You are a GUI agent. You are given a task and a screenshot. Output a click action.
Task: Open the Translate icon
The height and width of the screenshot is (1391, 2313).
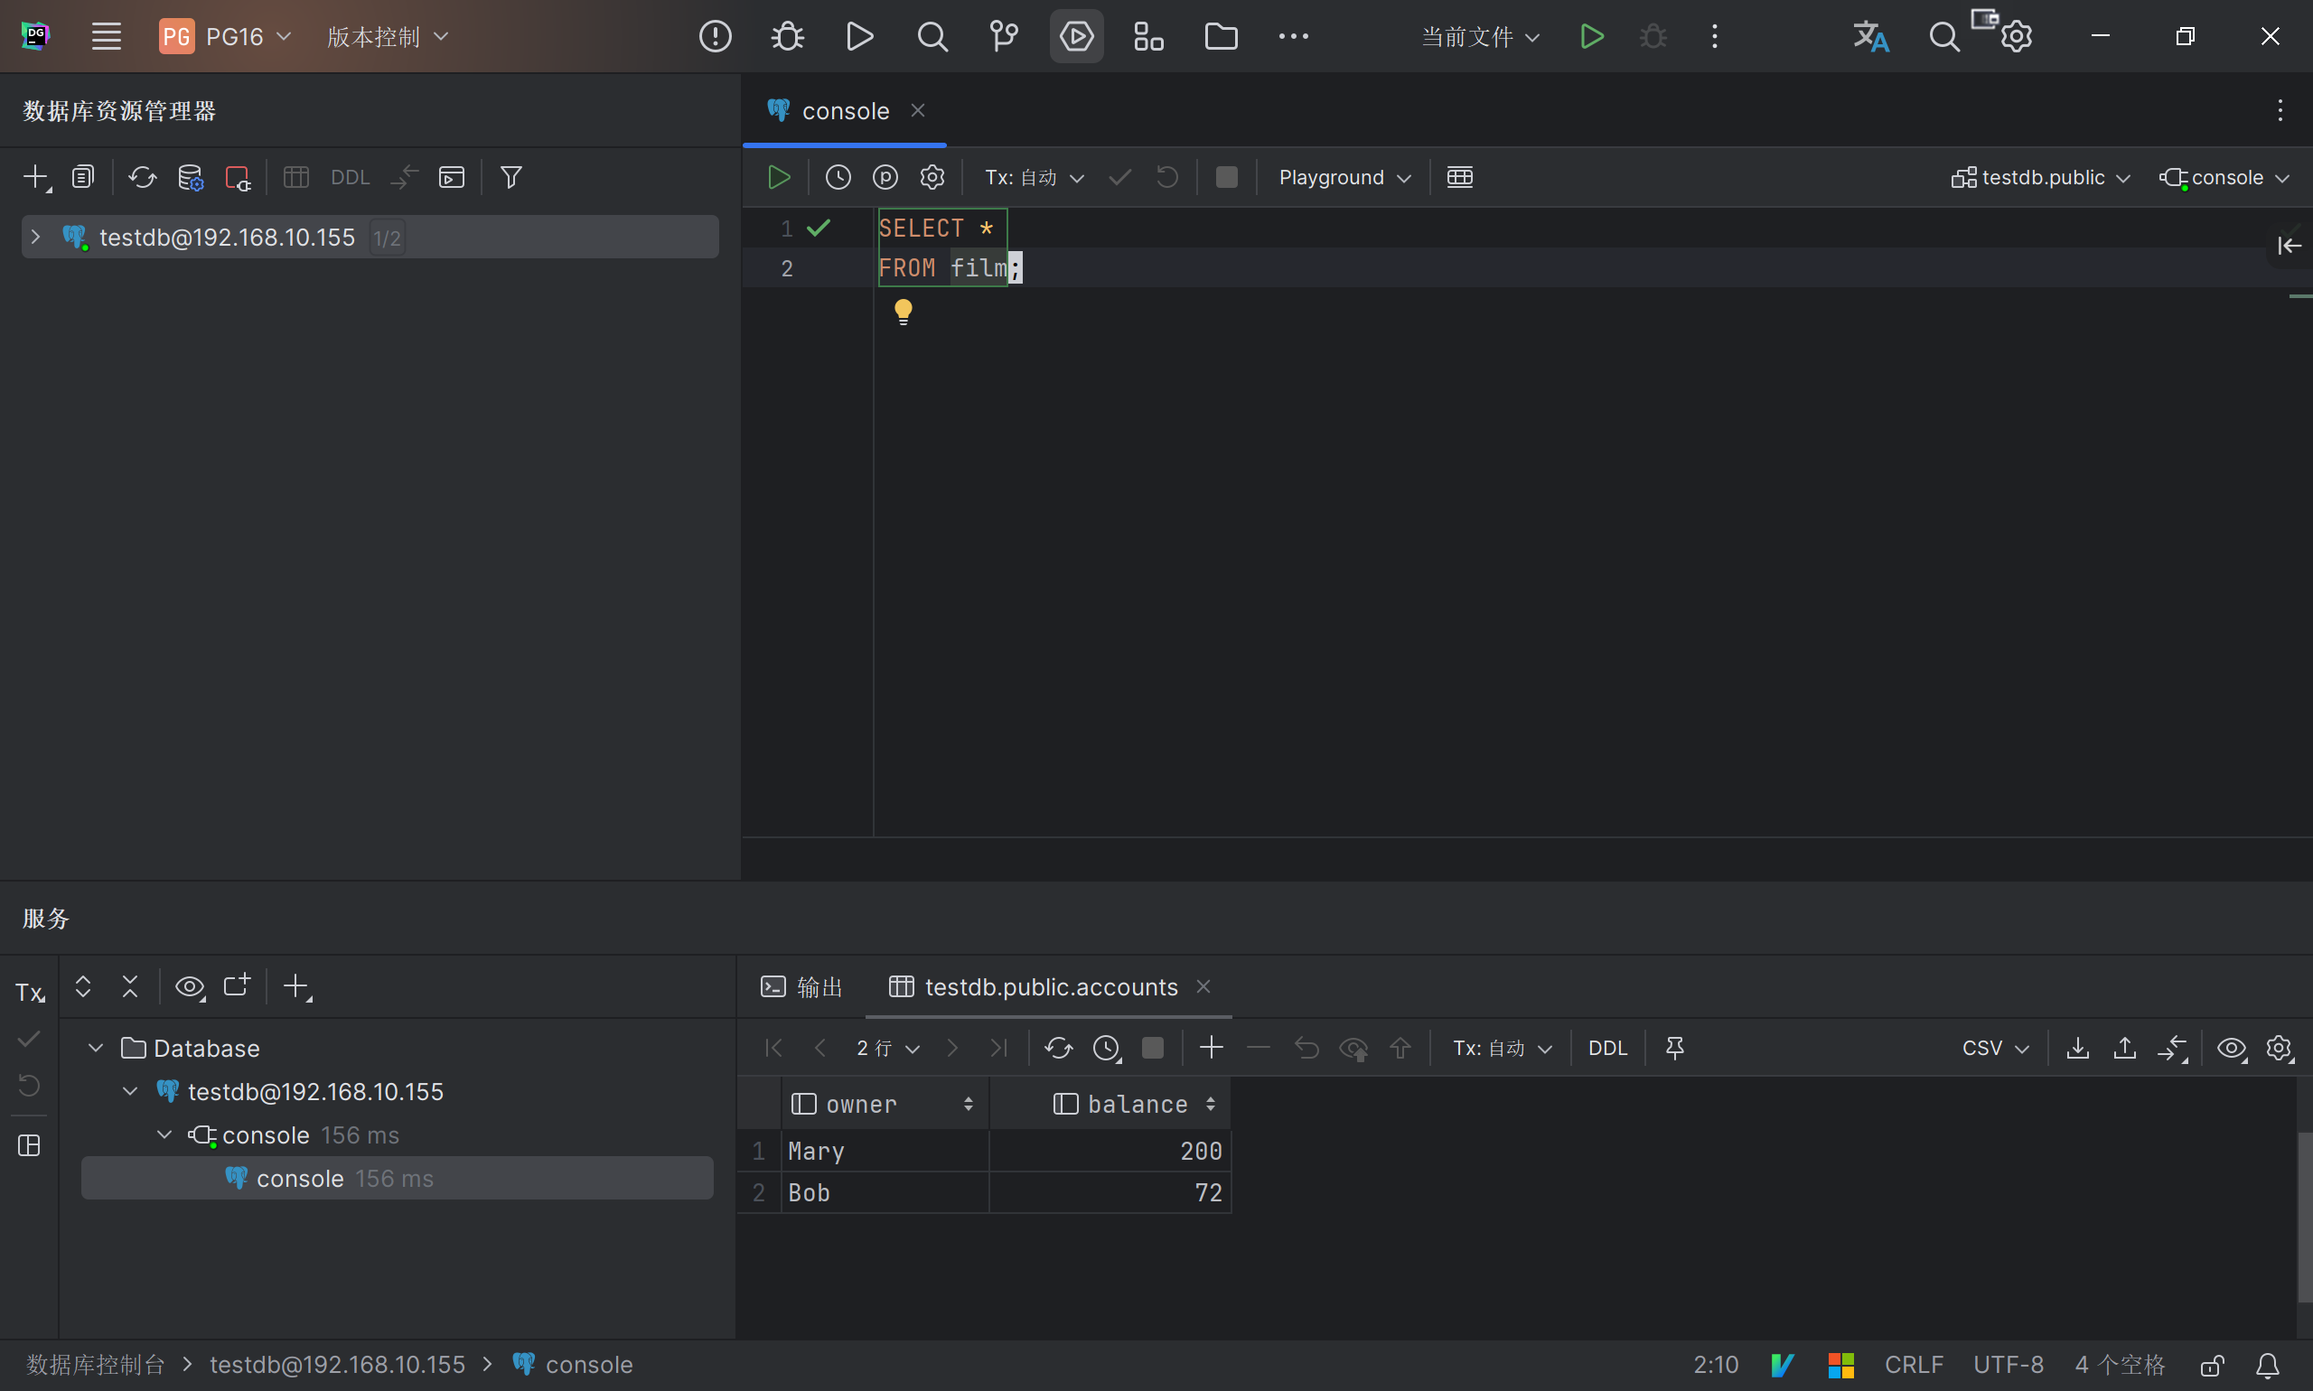tap(1870, 36)
